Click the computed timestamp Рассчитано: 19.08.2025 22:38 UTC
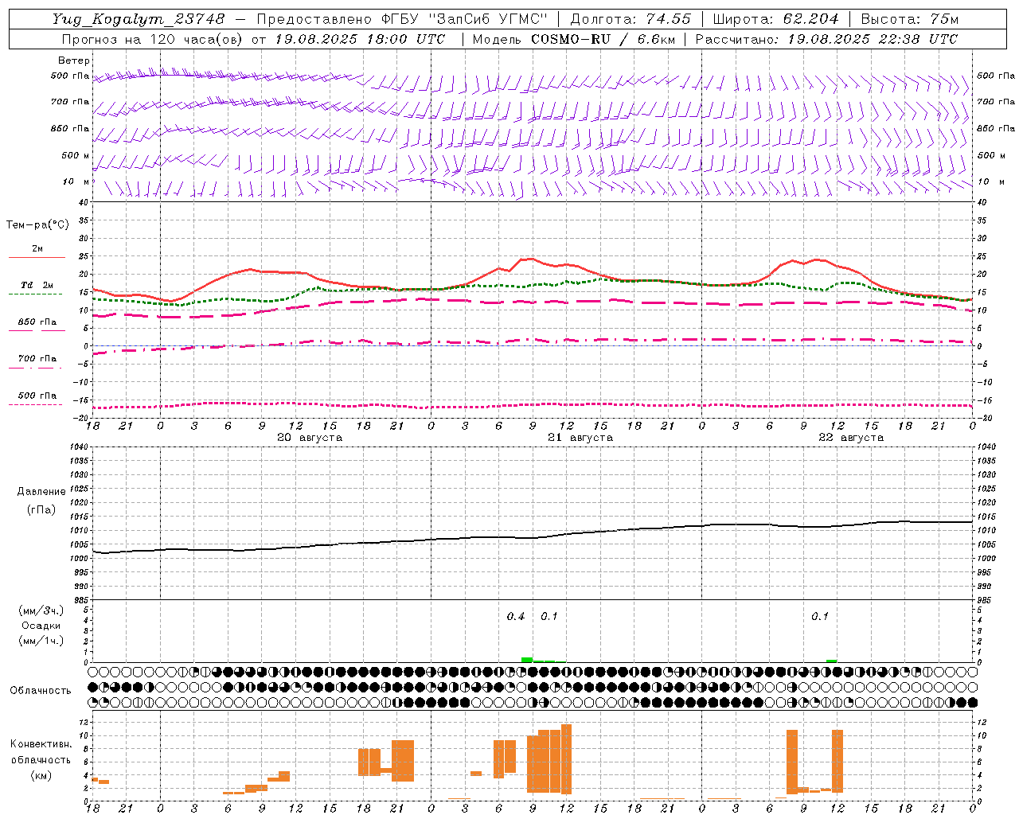This screenshot has height=815, width=1019. 826,39
